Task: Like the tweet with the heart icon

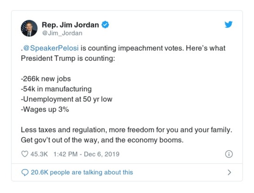Action: point(24,154)
